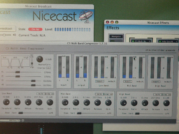Toggle comp on for the High Band
179x134 pixels.
[x=166, y=95]
